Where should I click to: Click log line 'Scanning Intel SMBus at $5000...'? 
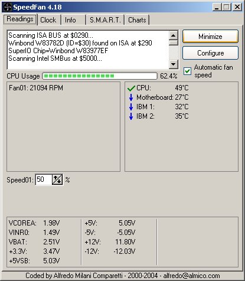pyautogui.click(x=55, y=58)
